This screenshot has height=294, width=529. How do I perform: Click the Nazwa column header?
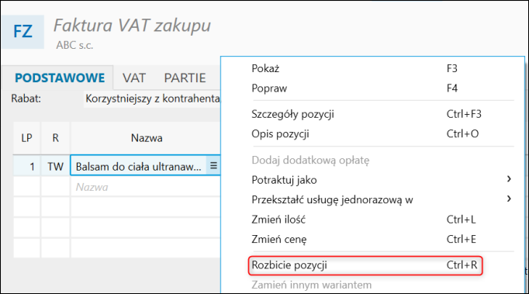click(147, 138)
